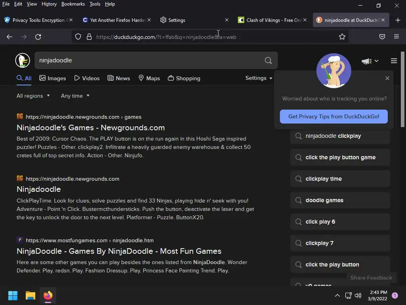Close the Clash of Vikings tab

coord(305,20)
